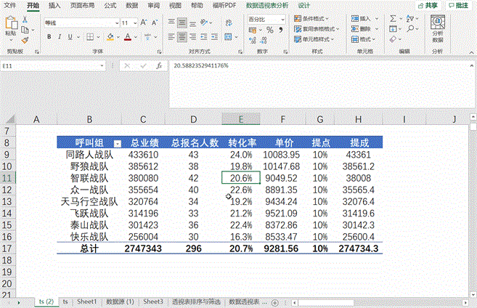Viewport: 477px width, 308px height.
Task: Click the insert function fx icon
Action: click(x=159, y=65)
